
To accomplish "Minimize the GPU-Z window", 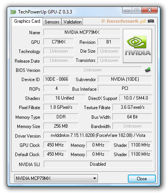I will 127,10.
